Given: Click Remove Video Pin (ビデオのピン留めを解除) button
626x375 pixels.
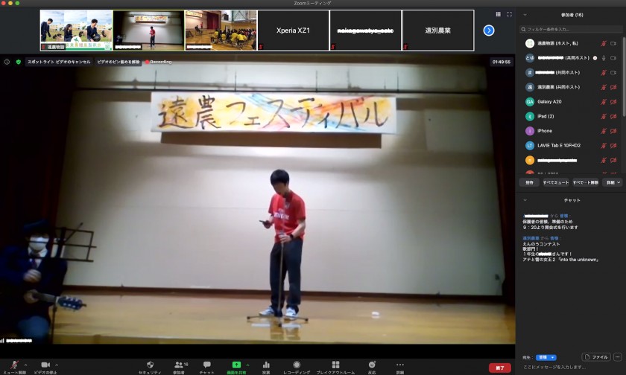Looking at the screenshot, I should coord(118,62).
